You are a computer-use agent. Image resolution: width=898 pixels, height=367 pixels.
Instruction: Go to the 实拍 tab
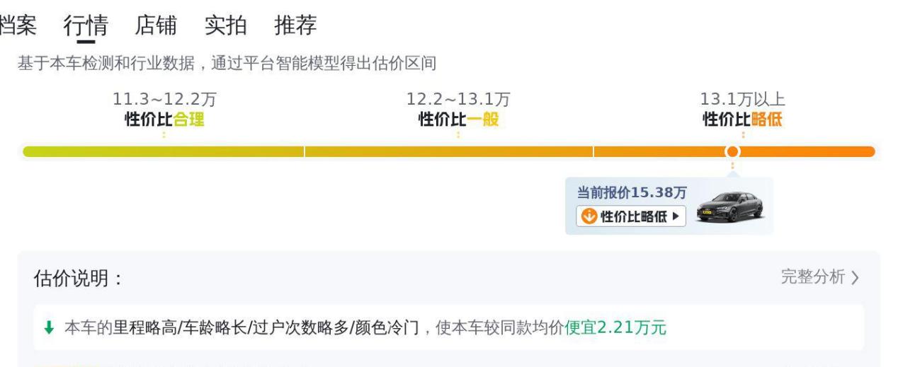(226, 25)
